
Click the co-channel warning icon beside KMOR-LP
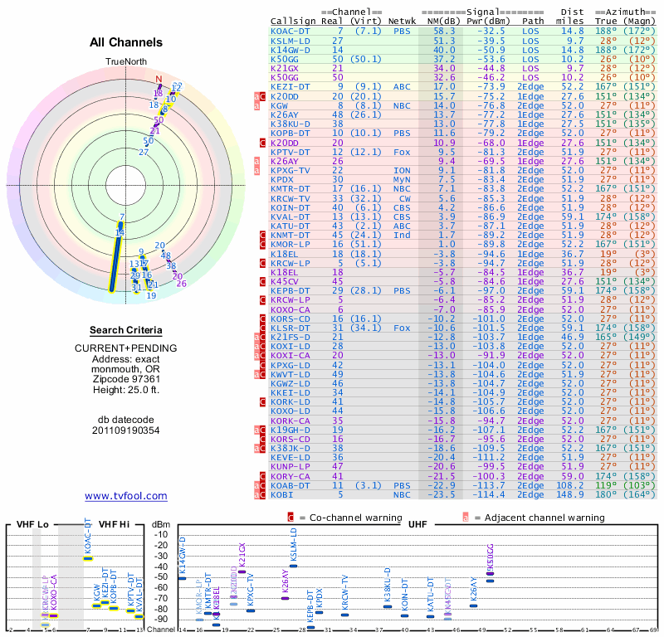pyautogui.click(x=263, y=245)
